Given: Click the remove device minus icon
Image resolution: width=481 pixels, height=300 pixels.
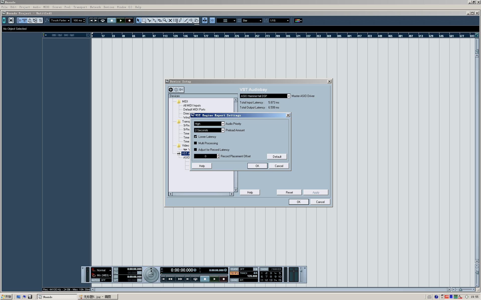Looking at the screenshot, I should 176,89.
